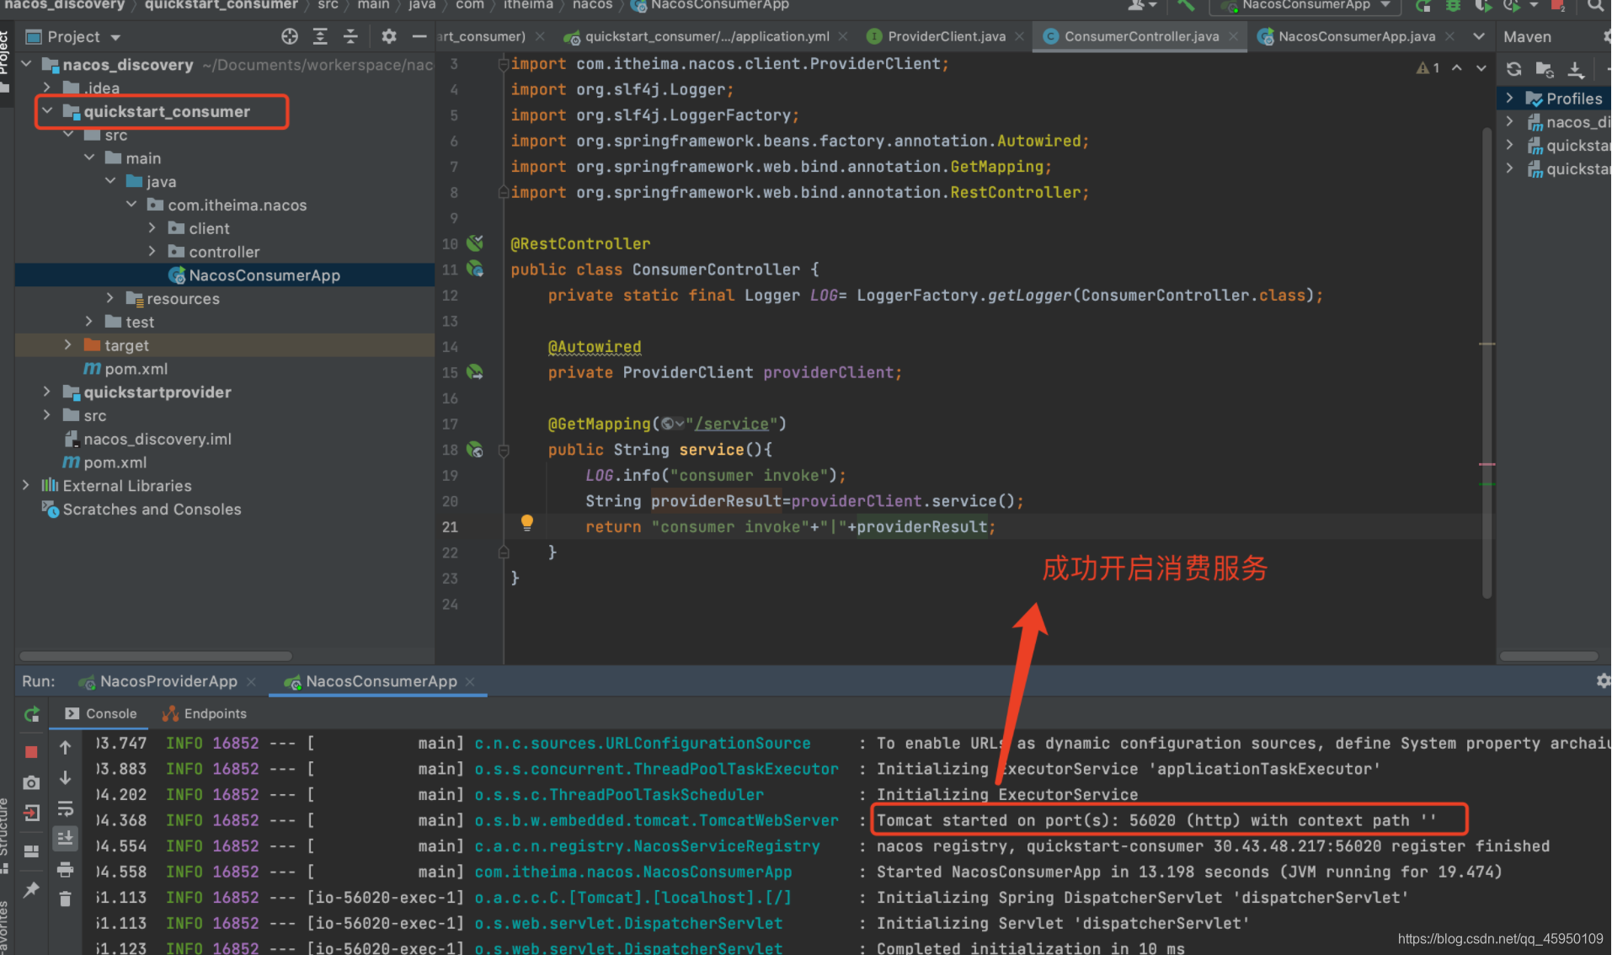
Task: Open Project panel settings gear
Action: pyautogui.click(x=388, y=36)
